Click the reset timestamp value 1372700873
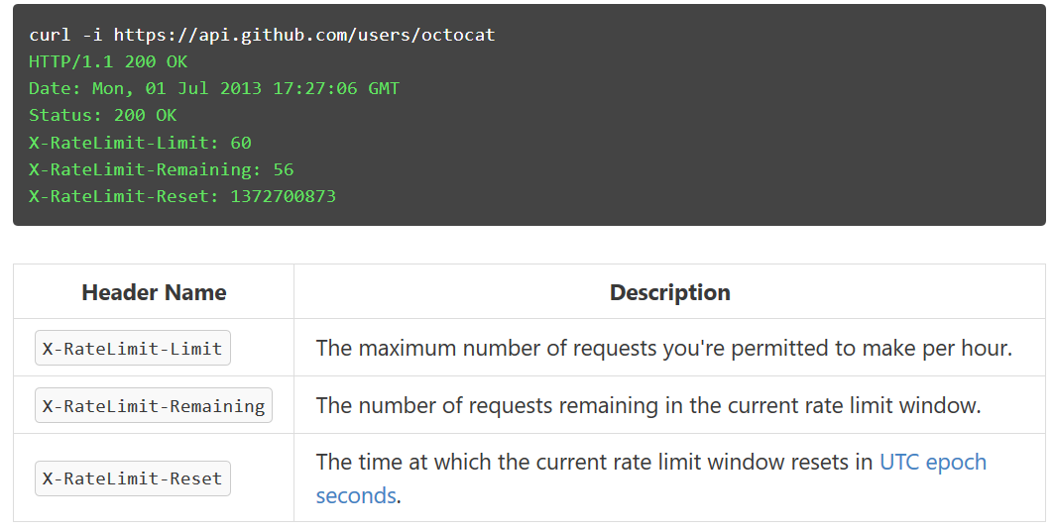Screen dimensions: 1054x530 tap(283, 196)
